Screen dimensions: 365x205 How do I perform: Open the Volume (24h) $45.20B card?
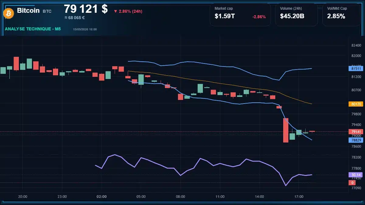point(297,15)
